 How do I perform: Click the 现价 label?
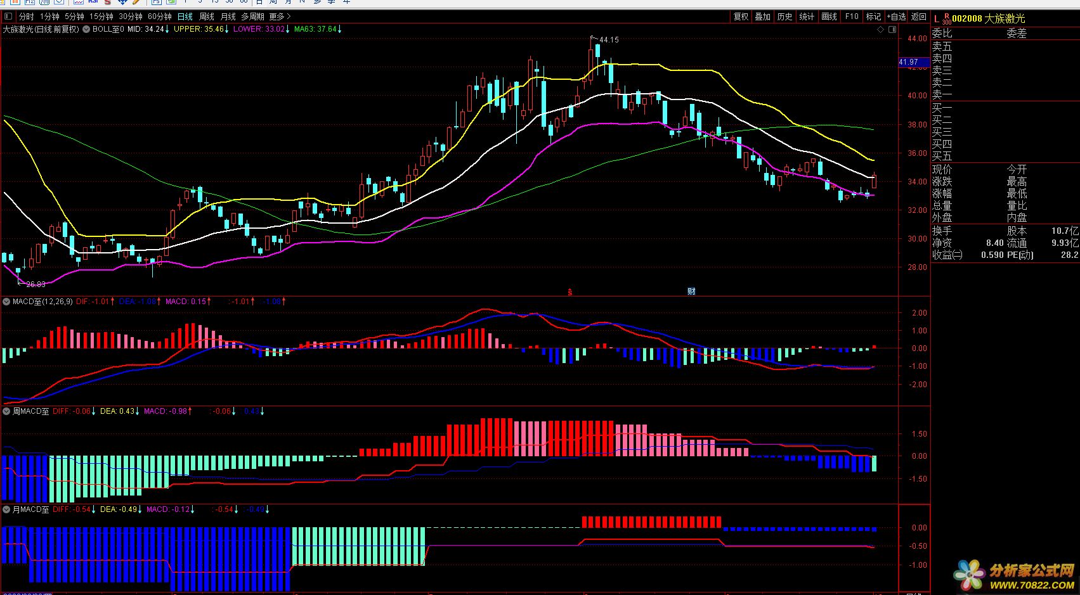(942, 169)
